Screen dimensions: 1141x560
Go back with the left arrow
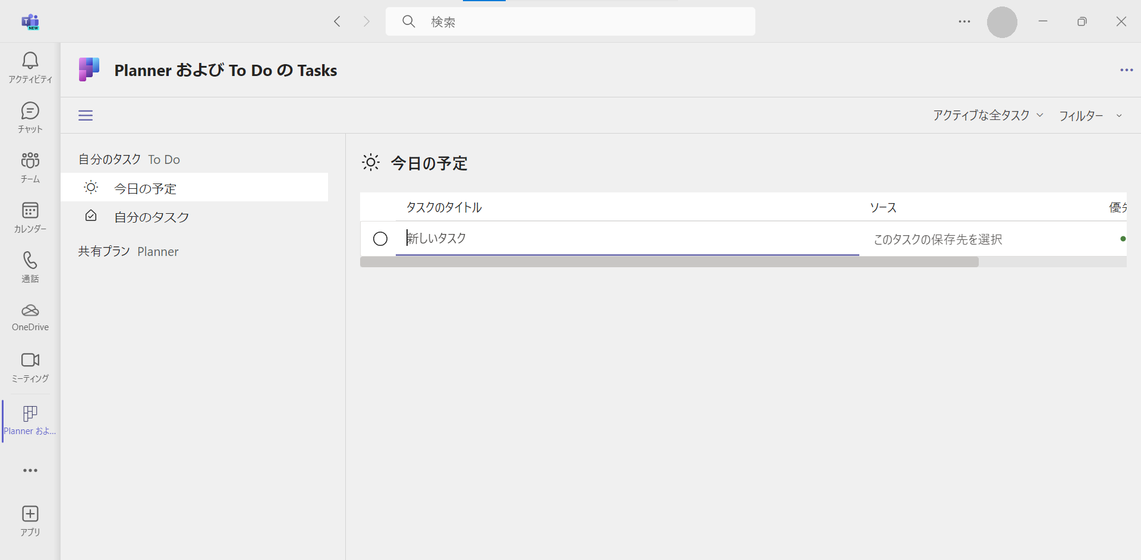coord(337,21)
